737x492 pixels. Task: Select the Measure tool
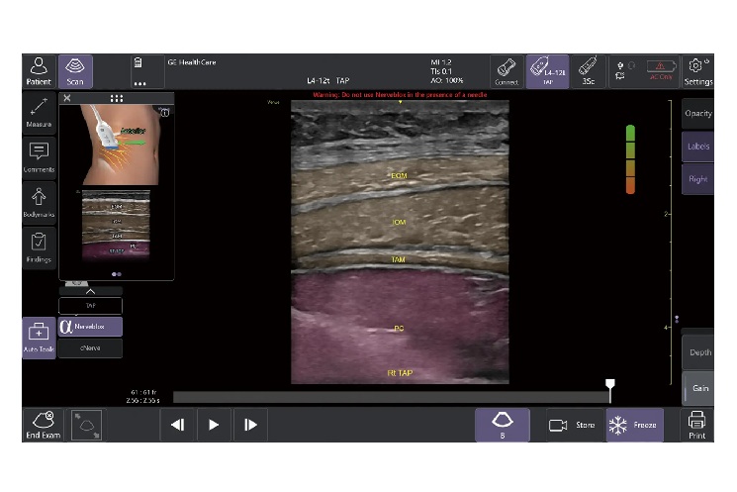click(39, 113)
